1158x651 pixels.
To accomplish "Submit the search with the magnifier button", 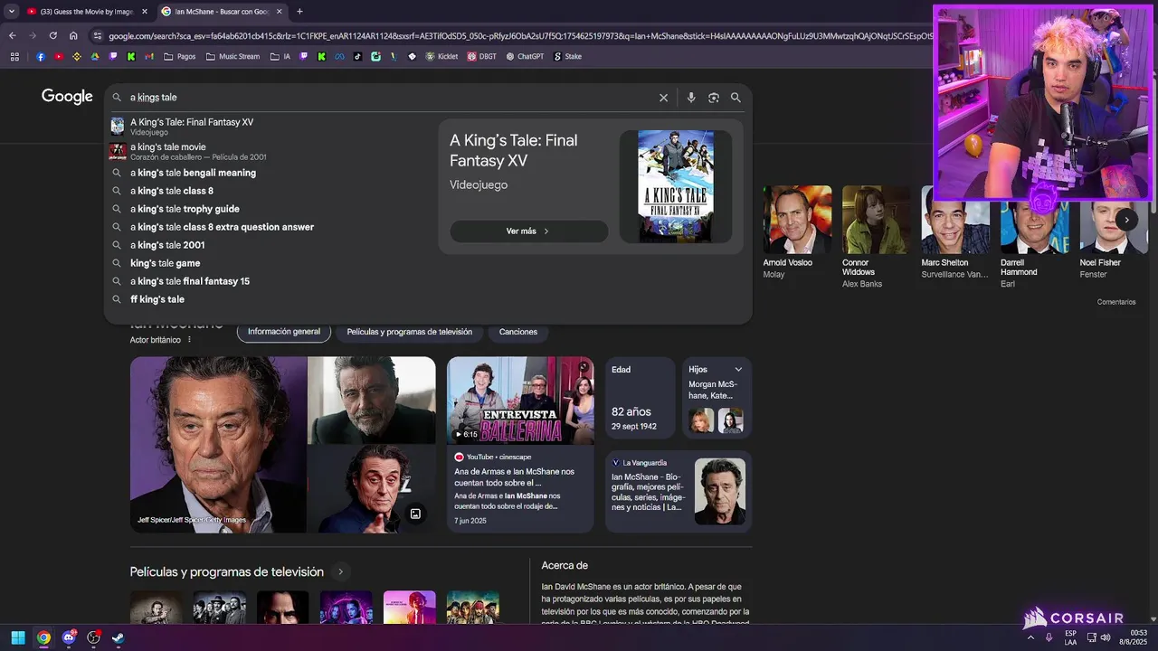I will pyautogui.click(x=736, y=98).
